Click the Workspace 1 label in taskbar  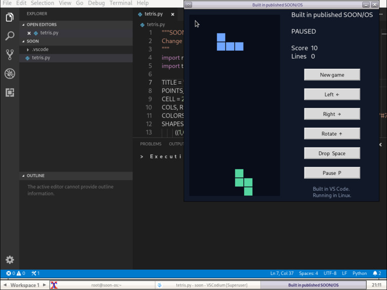tap(25, 285)
